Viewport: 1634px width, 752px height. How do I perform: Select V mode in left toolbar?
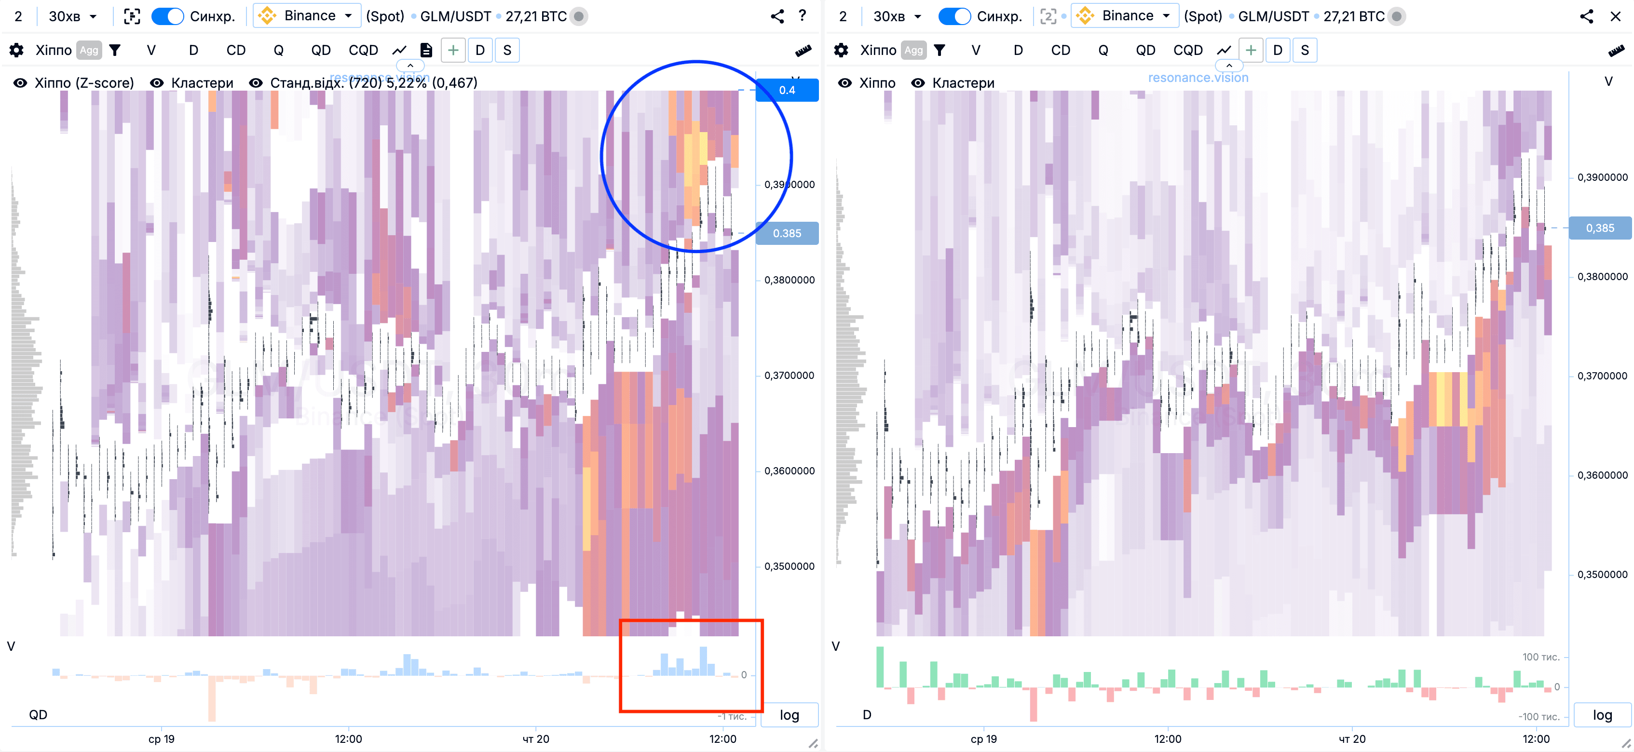151,50
